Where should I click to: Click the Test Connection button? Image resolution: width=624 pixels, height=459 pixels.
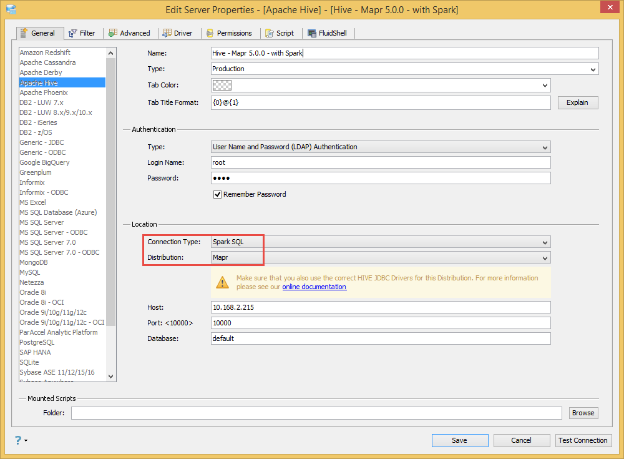583,440
